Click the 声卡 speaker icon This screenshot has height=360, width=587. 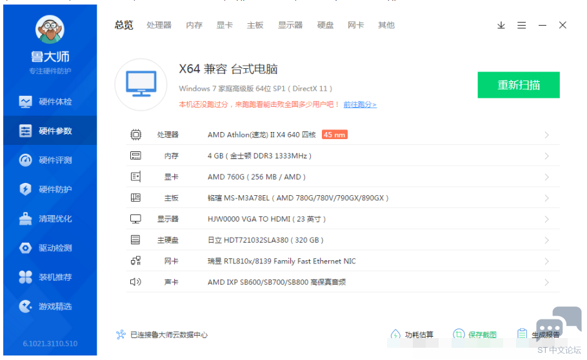(135, 282)
